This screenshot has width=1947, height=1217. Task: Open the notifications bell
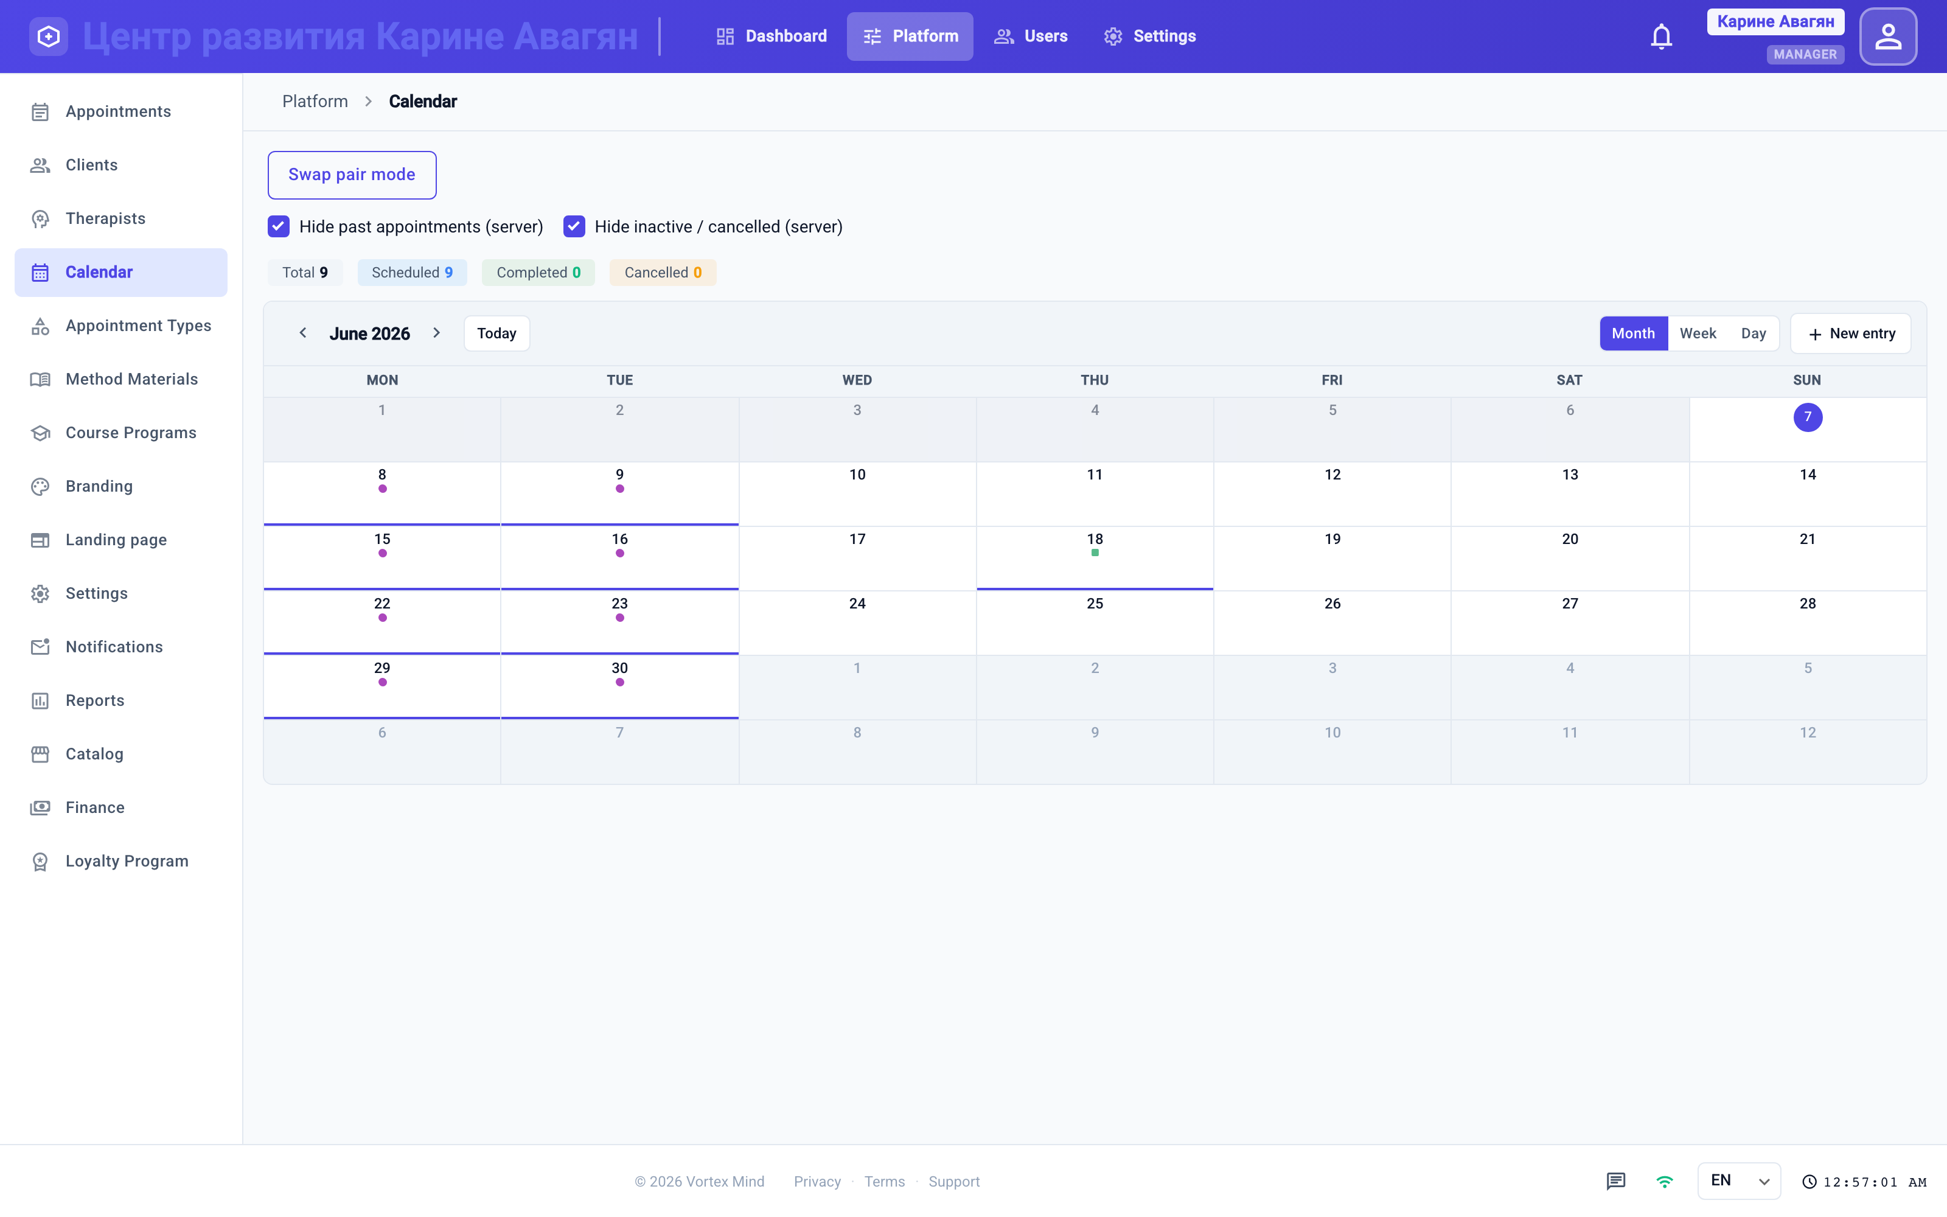1662,37
